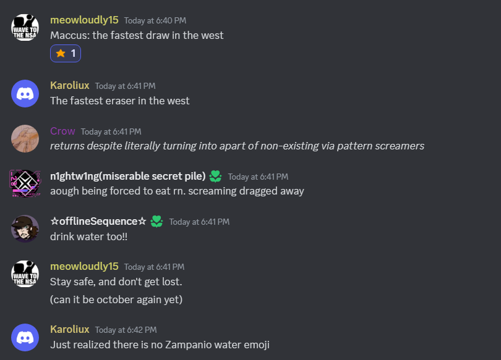Click meowloudly15 username above Stay safe message
The image size is (501, 360).
point(84,266)
